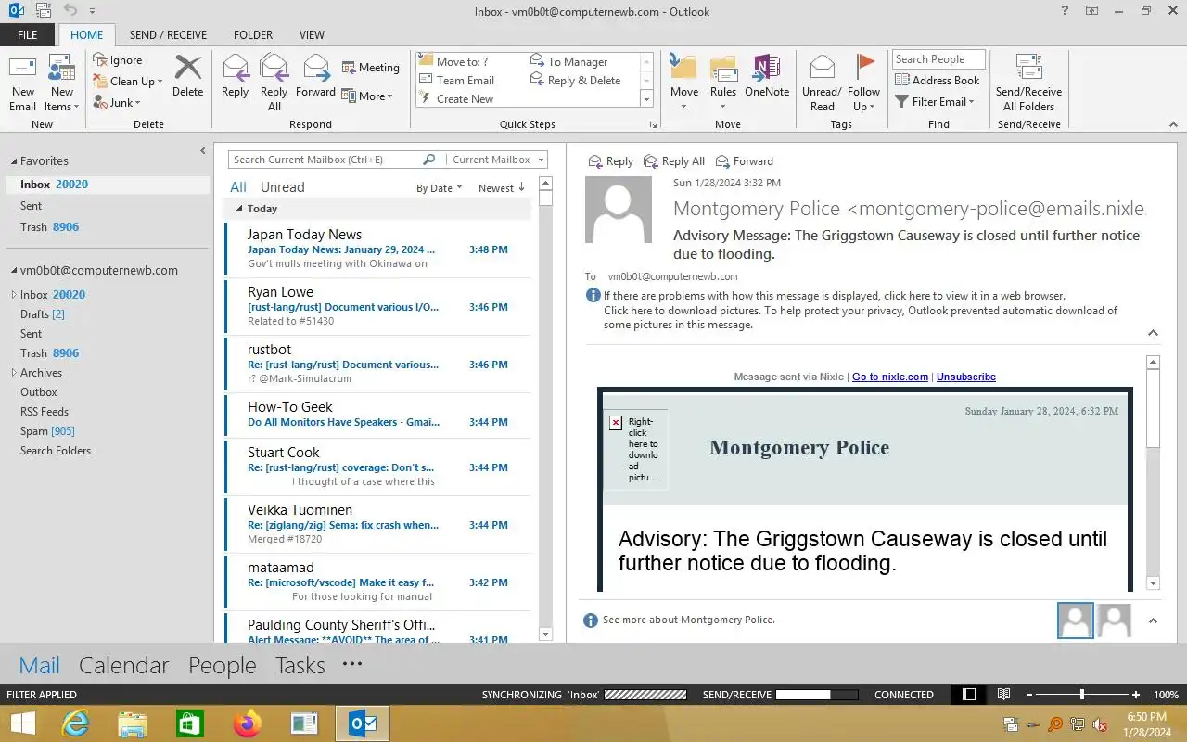The height and width of the screenshot is (742, 1187).
Task: Reply using the ribbon Reply icon
Action: (x=235, y=76)
